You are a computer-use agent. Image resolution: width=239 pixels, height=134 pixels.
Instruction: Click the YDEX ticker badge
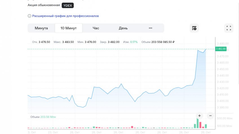(x=68, y=5)
